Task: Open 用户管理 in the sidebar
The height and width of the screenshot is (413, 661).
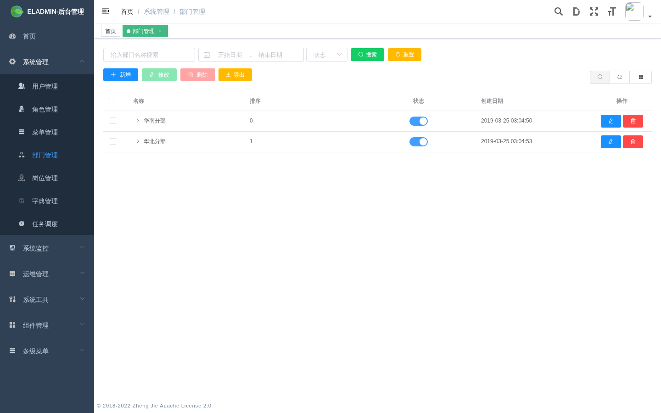Action: pyautogui.click(x=47, y=86)
